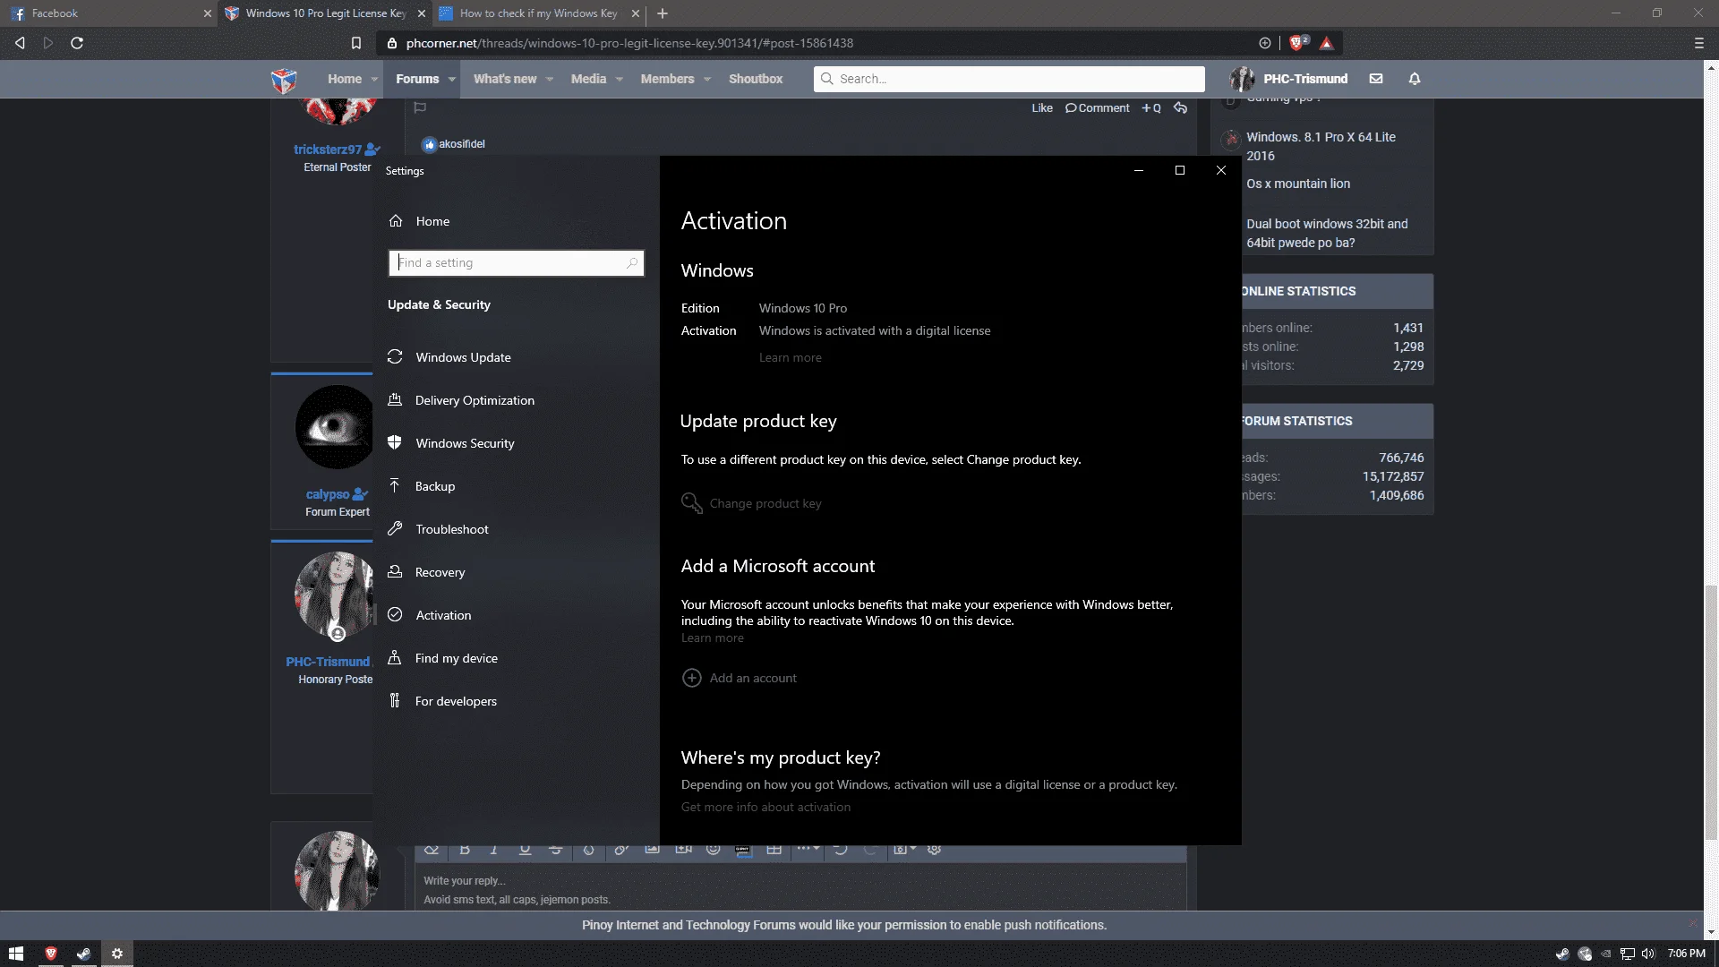Viewport: 1719px width, 967px height.
Task: Click the reply arrow icon on post
Action: tap(1180, 107)
